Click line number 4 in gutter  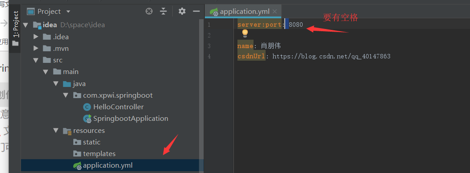pos(209,56)
